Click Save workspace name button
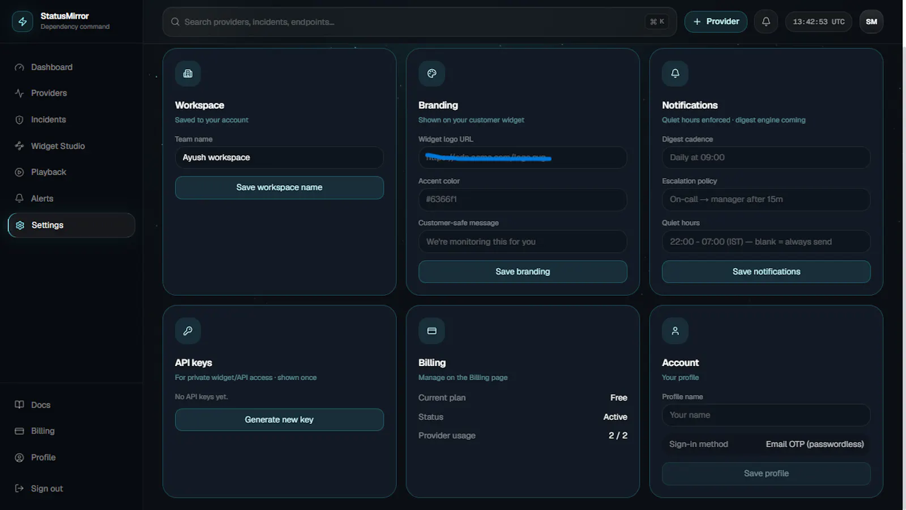The width and height of the screenshot is (906, 510). tap(279, 188)
